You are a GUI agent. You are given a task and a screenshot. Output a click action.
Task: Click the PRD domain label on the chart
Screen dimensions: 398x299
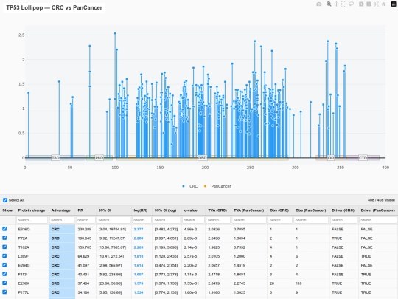tap(99, 158)
